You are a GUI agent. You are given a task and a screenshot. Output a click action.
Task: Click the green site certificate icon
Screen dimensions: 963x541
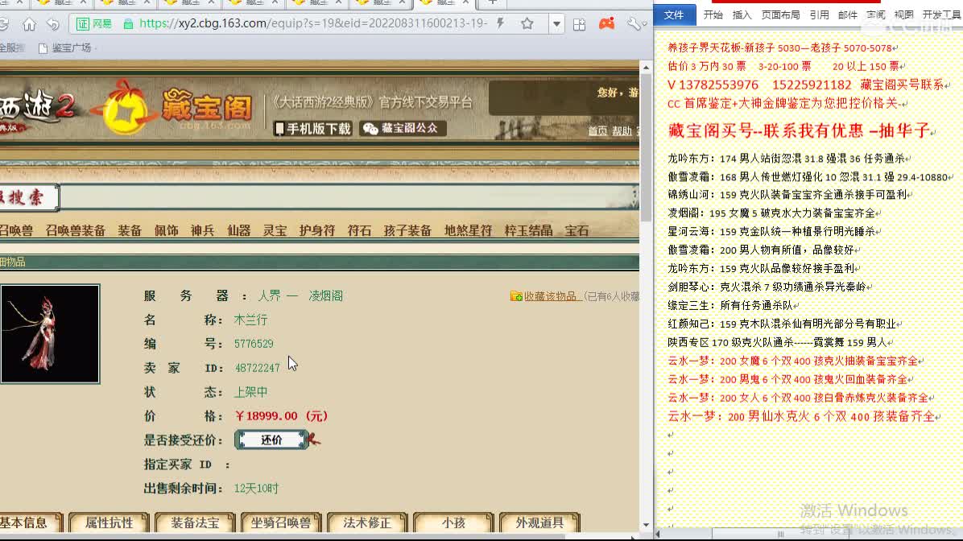[x=94, y=24]
